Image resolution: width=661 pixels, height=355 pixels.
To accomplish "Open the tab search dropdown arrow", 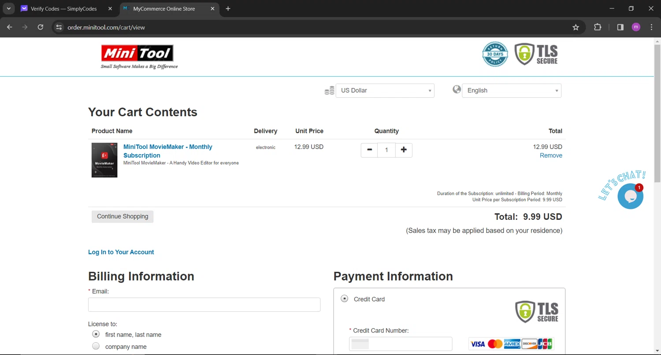I will 8,8.
